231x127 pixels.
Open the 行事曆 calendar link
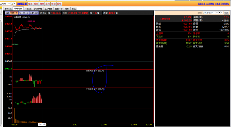pos(218,4)
